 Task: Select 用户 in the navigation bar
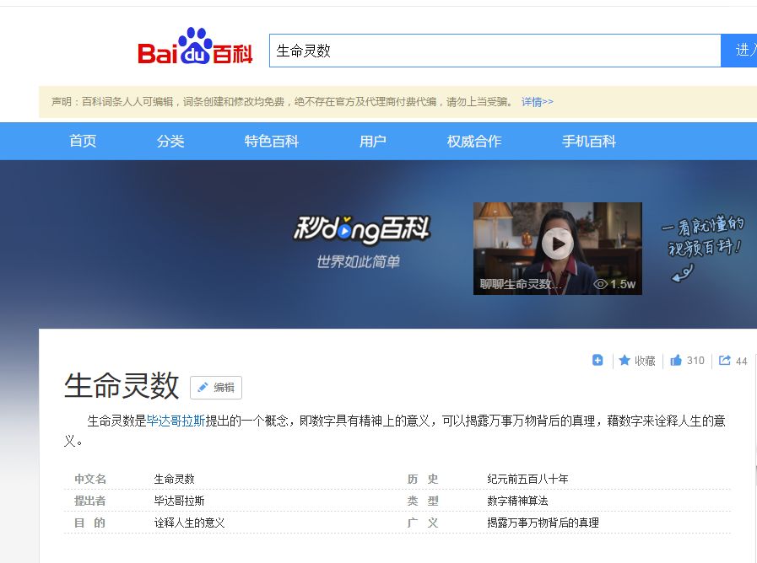[x=373, y=141]
